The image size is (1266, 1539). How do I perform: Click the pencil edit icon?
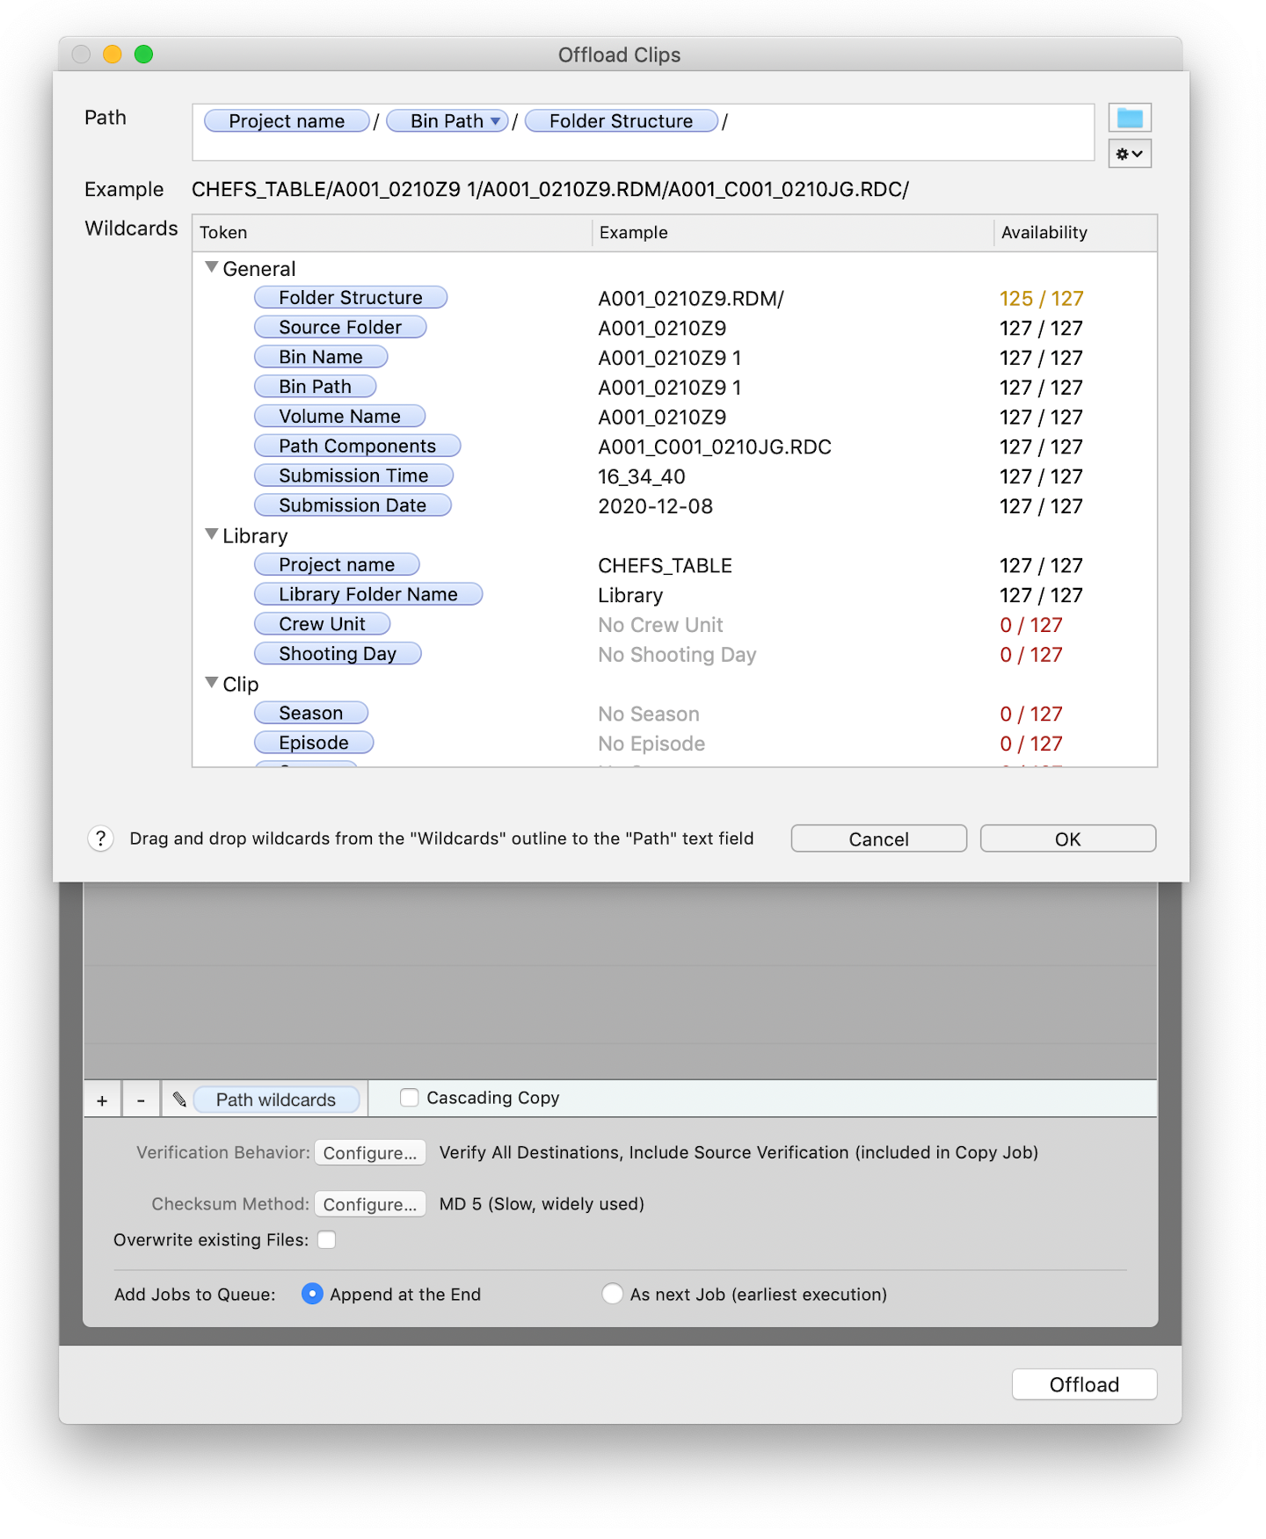tap(179, 1100)
